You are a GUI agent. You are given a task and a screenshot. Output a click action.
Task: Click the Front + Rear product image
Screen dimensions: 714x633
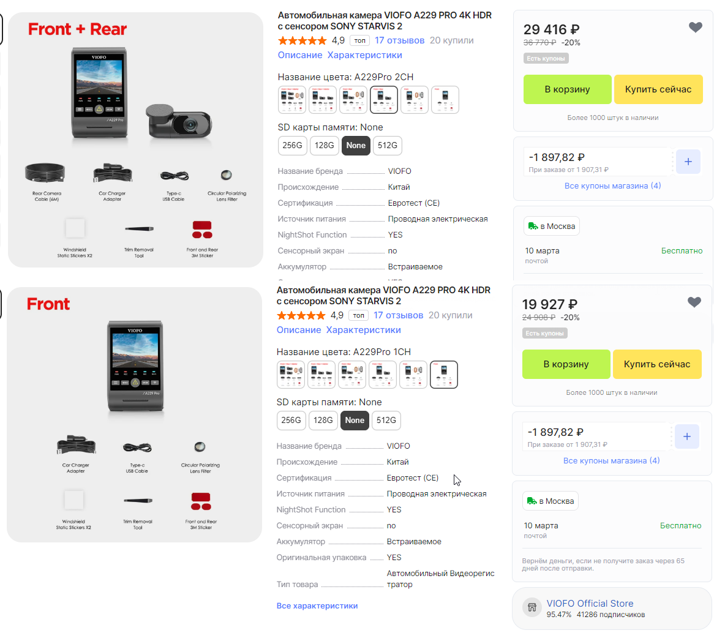point(135,140)
